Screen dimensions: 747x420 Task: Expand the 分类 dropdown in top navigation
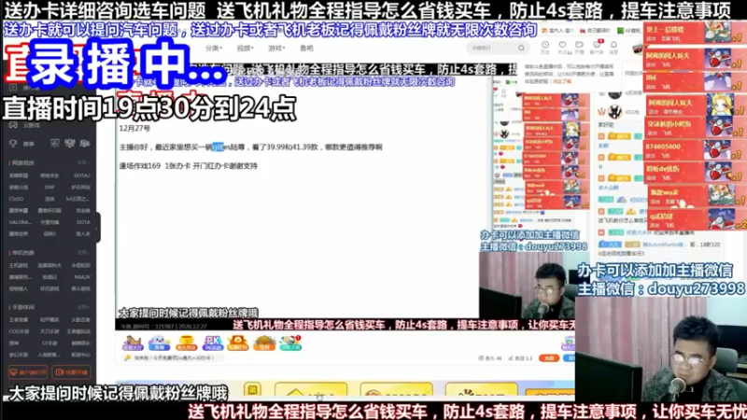pyautogui.click(x=214, y=49)
